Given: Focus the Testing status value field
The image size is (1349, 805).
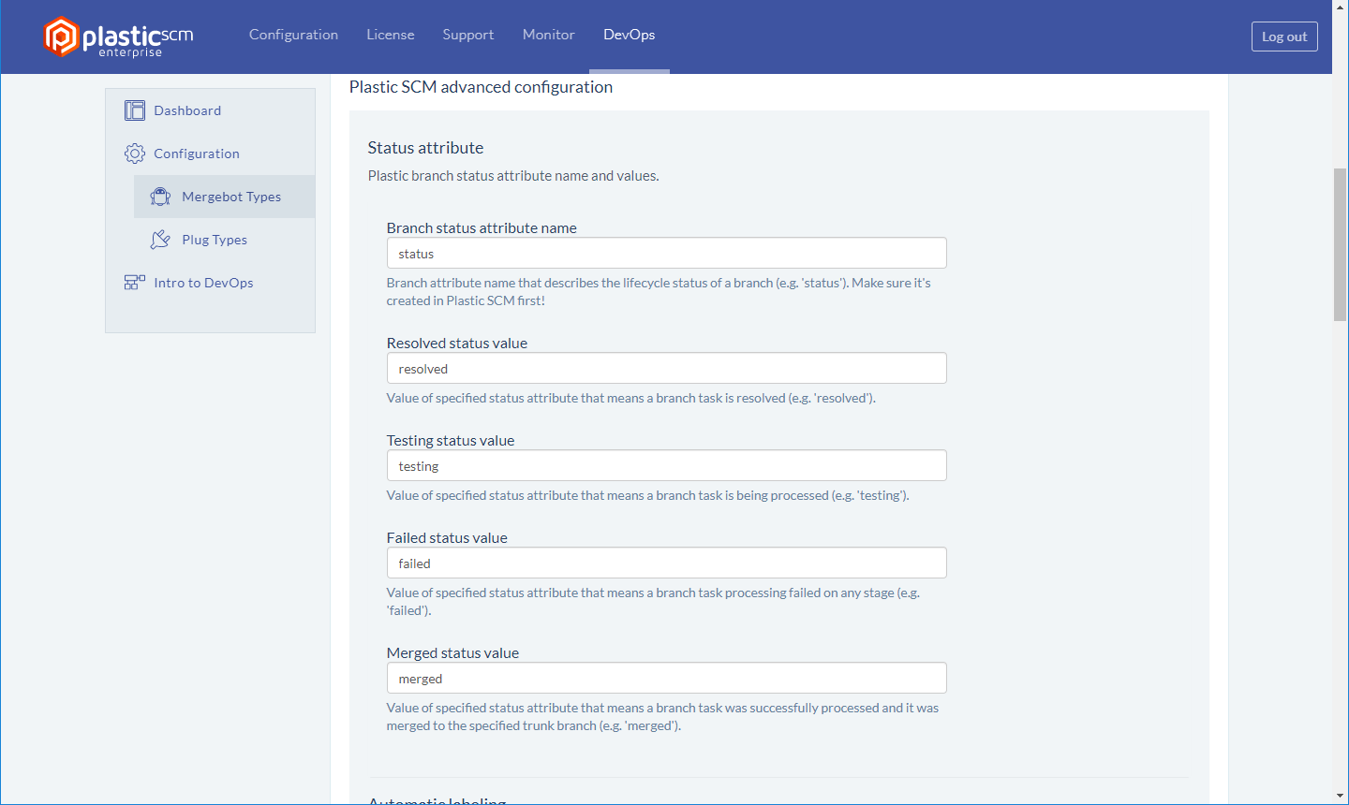Looking at the screenshot, I should [x=666, y=465].
